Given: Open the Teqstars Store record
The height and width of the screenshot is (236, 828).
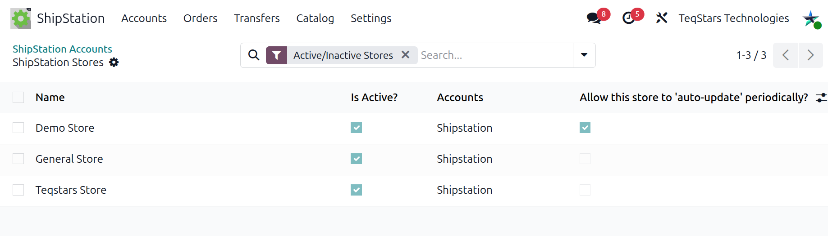Looking at the screenshot, I should coord(71,190).
